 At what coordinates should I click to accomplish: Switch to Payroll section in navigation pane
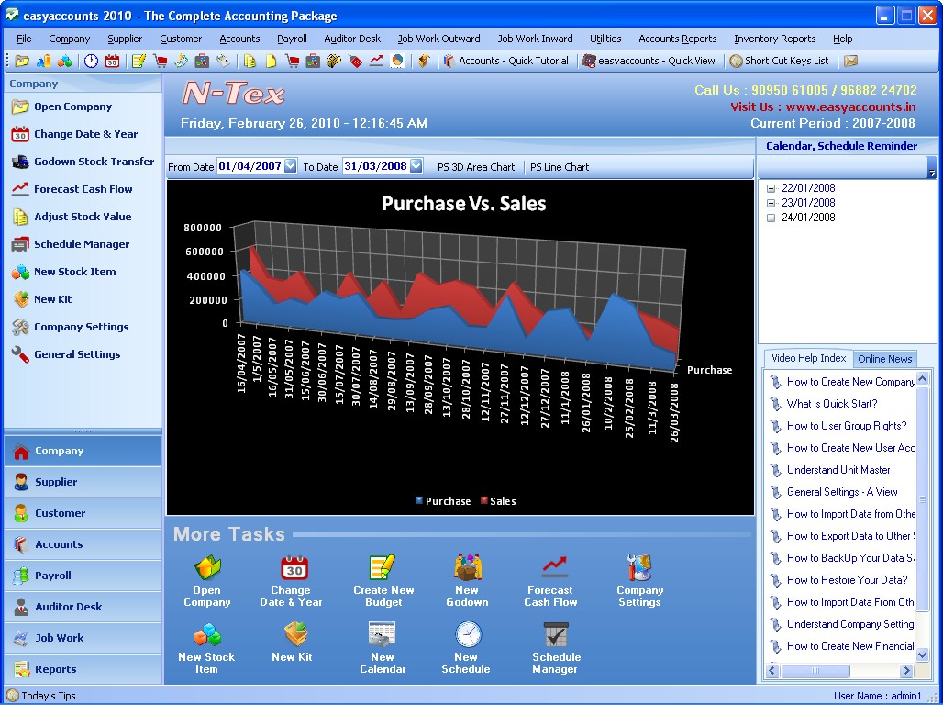[x=83, y=576]
